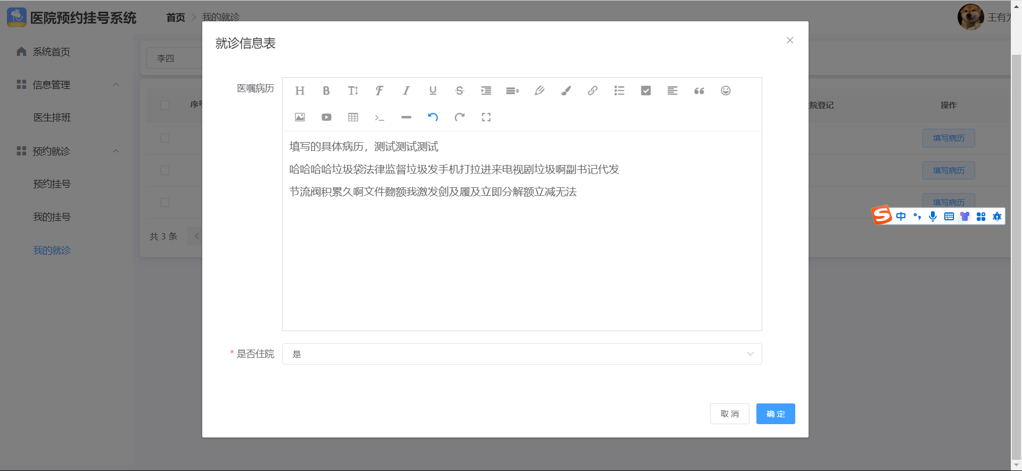The height and width of the screenshot is (471, 1022).
Task: Open the heading style tool
Action: pyautogui.click(x=300, y=90)
